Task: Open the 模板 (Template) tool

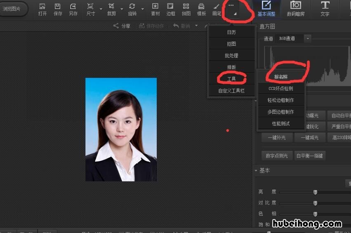Action: tap(201, 9)
